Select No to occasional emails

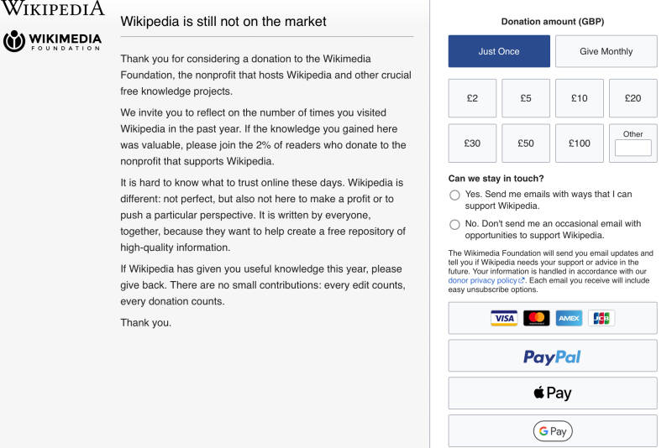click(x=455, y=224)
